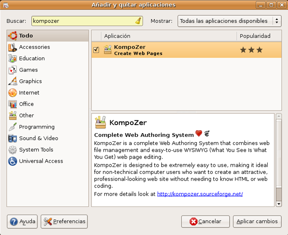
Task: Click the Sound & Video icon
Action: pos(13,138)
